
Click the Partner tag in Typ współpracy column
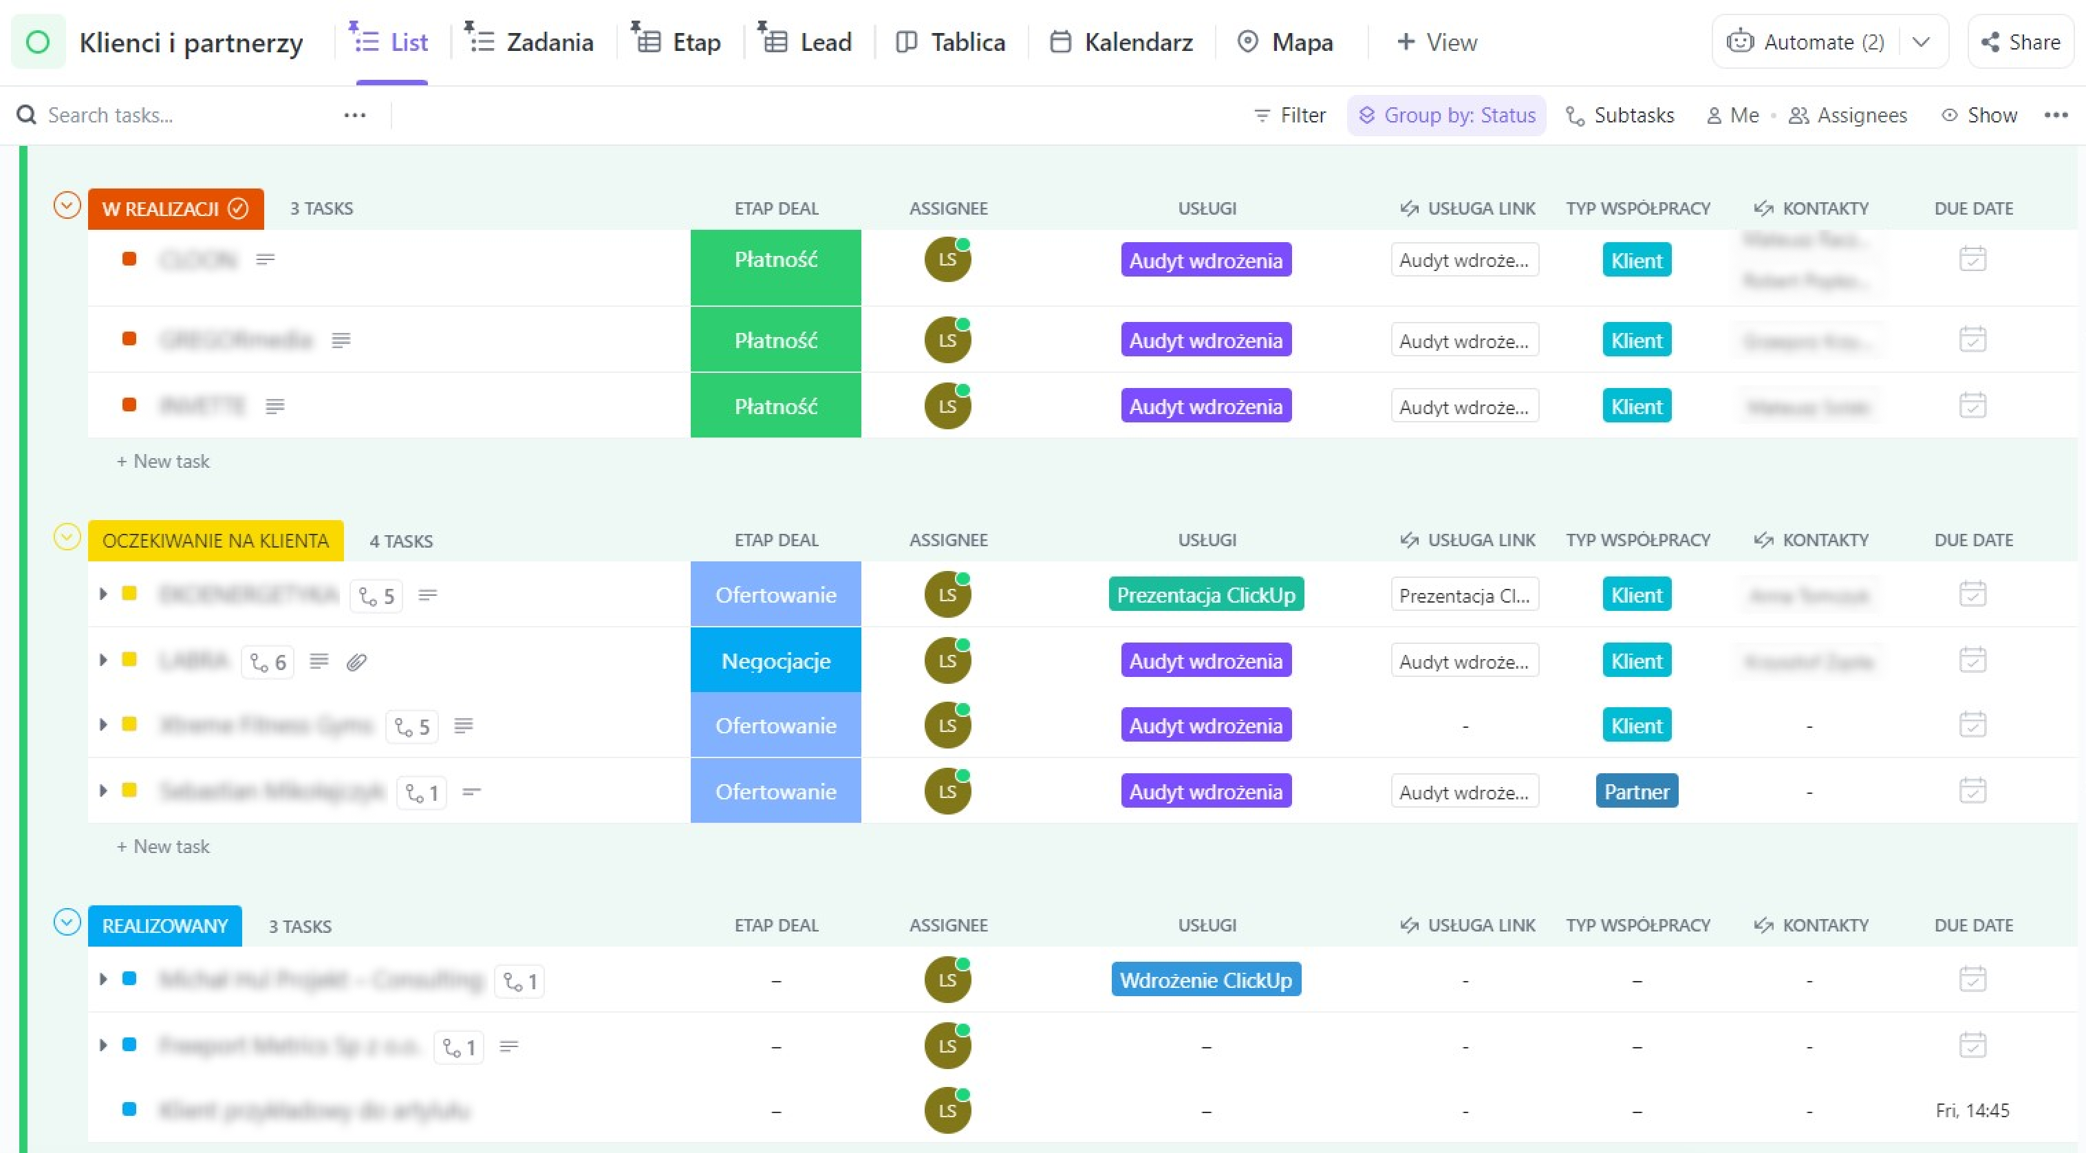tap(1637, 791)
